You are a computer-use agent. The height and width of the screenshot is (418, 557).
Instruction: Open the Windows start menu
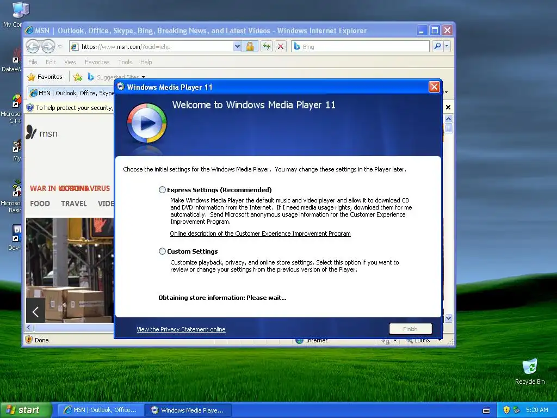pyautogui.click(x=26, y=410)
